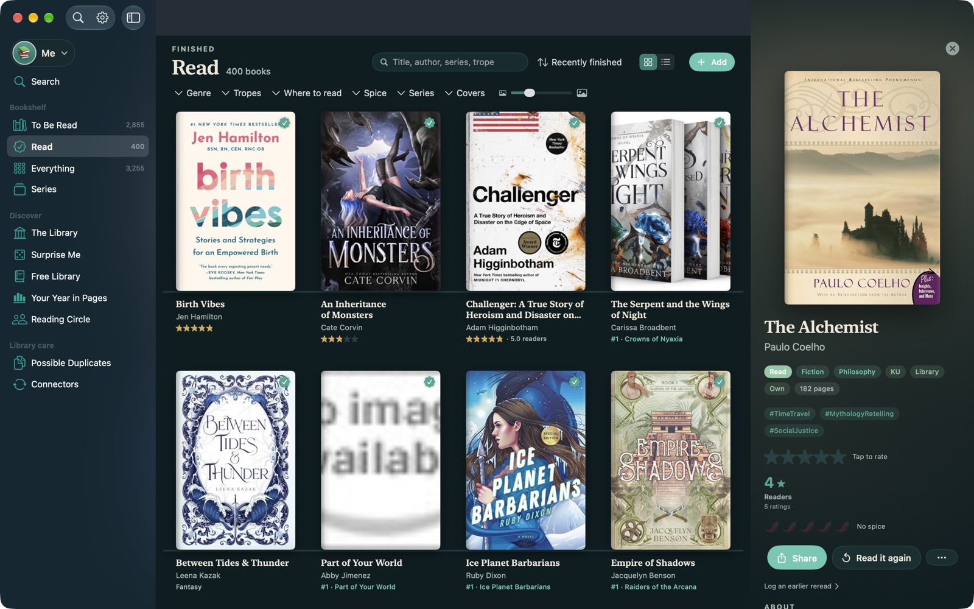Click the Possible Duplicates icon
This screenshot has width=974, height=609.
19,363
